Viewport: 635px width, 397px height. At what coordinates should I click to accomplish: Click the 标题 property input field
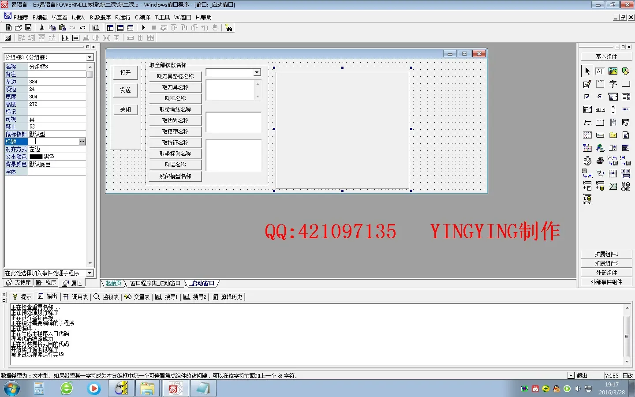tap(53, 142)
